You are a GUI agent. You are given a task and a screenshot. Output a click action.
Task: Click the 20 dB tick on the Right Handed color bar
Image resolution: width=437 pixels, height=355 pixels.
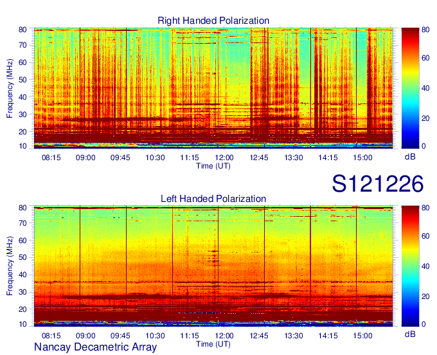(425, 118)
